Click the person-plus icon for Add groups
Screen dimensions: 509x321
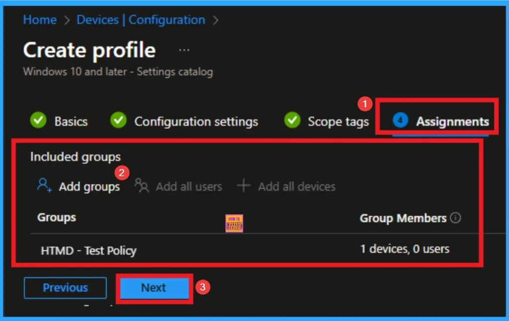tap(45, 186)
